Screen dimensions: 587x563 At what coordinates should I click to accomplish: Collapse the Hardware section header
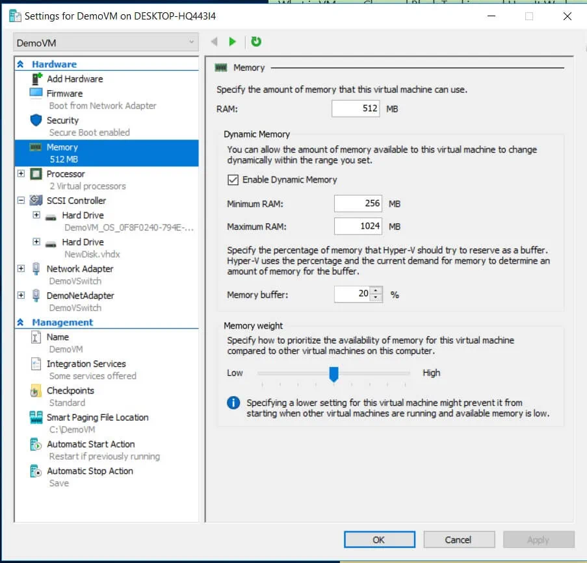coord(20,64)
